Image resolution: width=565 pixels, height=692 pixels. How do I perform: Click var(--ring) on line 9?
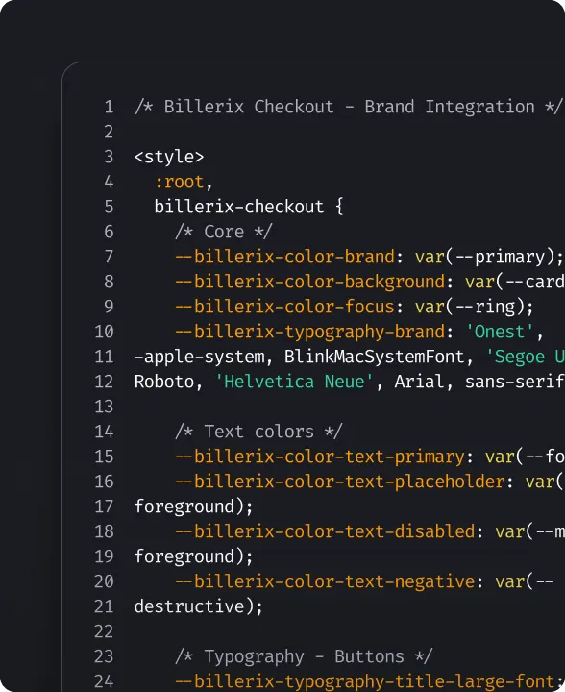(x=470, y=307)
